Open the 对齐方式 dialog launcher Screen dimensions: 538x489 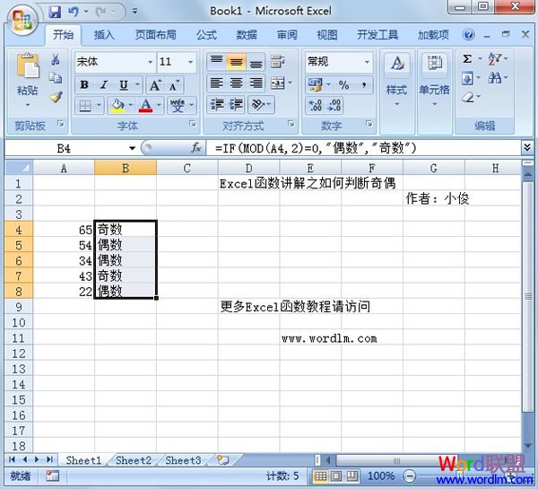pyautogui.click(x=291, y=124)
